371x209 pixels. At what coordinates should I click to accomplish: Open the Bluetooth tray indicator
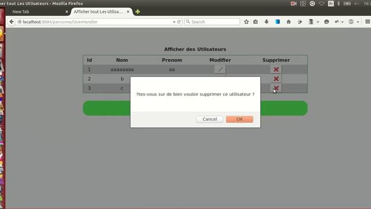click(339, 3)
